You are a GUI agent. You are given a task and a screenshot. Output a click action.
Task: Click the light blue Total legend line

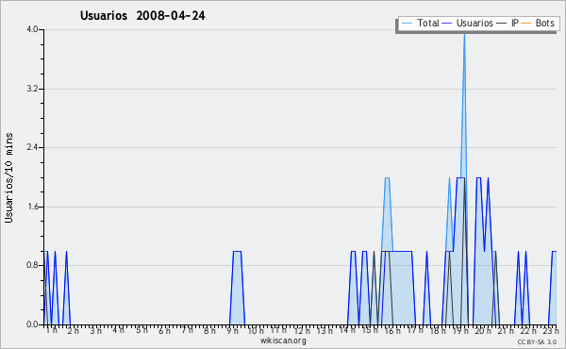[x=407, y=24]
